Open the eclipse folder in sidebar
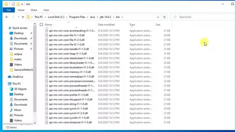 coord(18,54)
